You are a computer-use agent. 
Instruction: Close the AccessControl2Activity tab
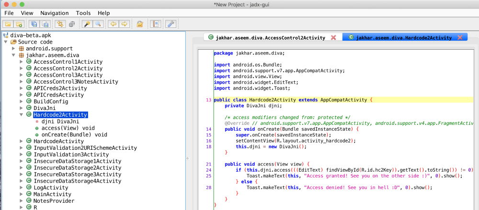[333, 37]
